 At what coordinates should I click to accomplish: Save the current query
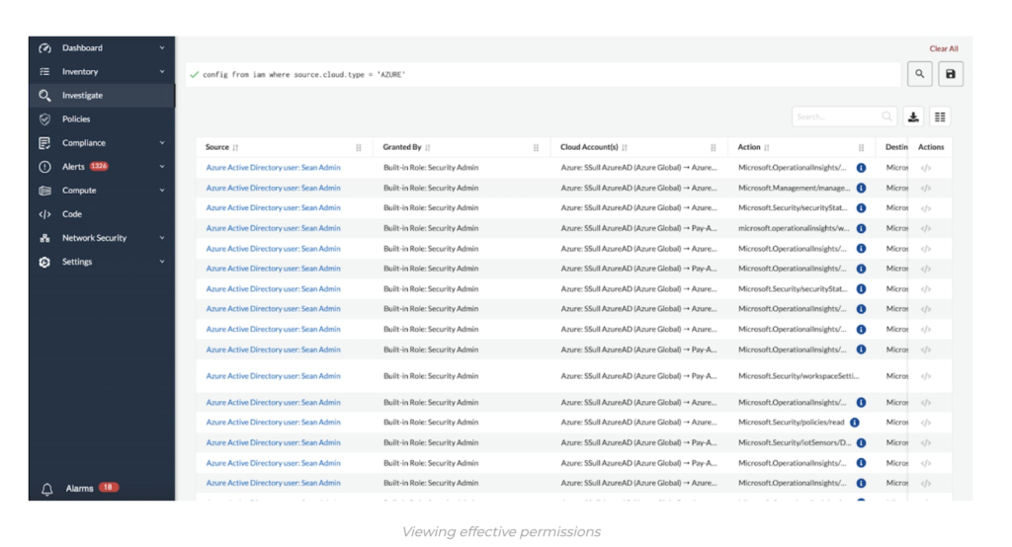(951, 74)
